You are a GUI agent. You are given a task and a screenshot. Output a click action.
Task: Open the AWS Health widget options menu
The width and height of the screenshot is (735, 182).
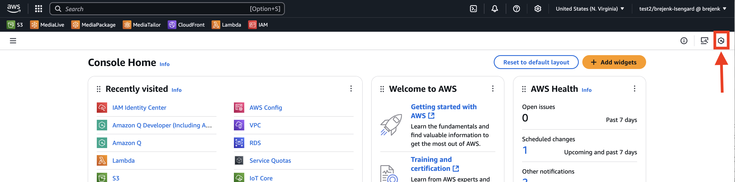point(635,89)
